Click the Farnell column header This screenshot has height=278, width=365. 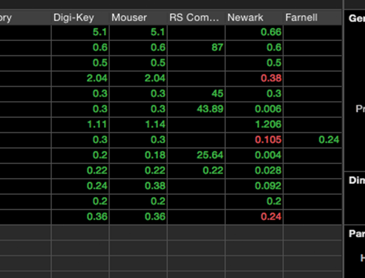[312, 17]
